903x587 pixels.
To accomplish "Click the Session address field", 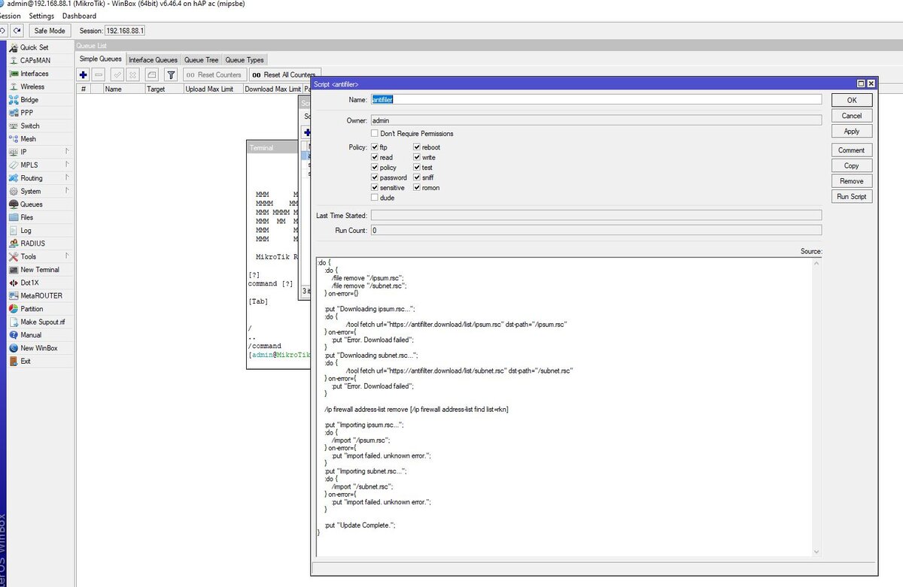I will 125,31.
